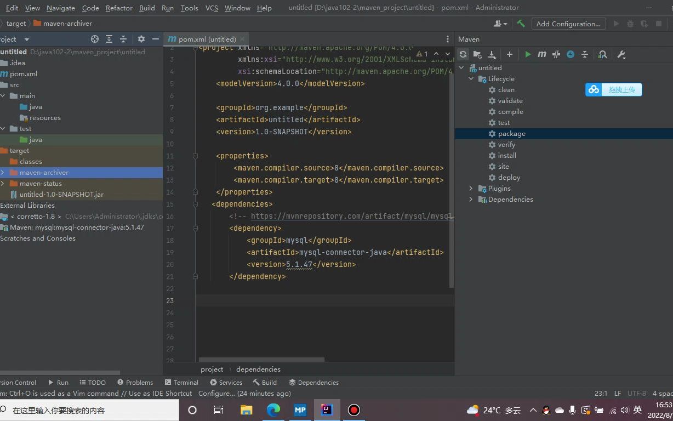Toggle Maven dependency analyzer/show diagram icon
673x421 pixels.
(x=602, y=54)
